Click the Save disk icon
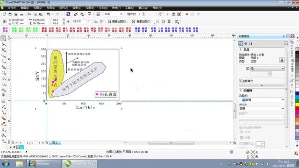Viewport: 299px width, 168px height. click(x=16, y=14)
